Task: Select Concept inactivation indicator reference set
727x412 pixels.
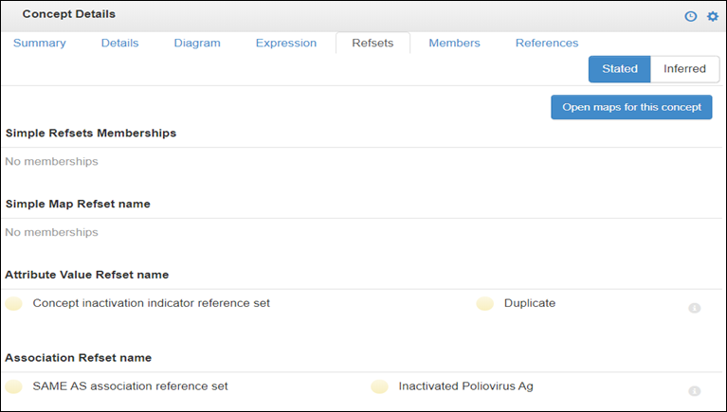Action: tap(151, 303)
